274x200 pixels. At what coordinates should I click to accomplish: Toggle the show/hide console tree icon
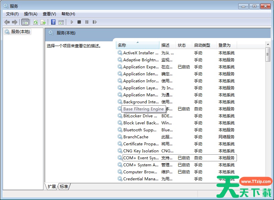coord(25,22)
